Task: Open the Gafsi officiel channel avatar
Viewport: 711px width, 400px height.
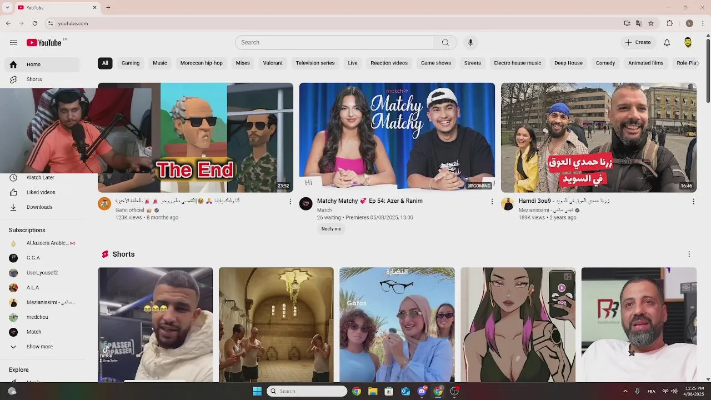Action: click(104, 204)
